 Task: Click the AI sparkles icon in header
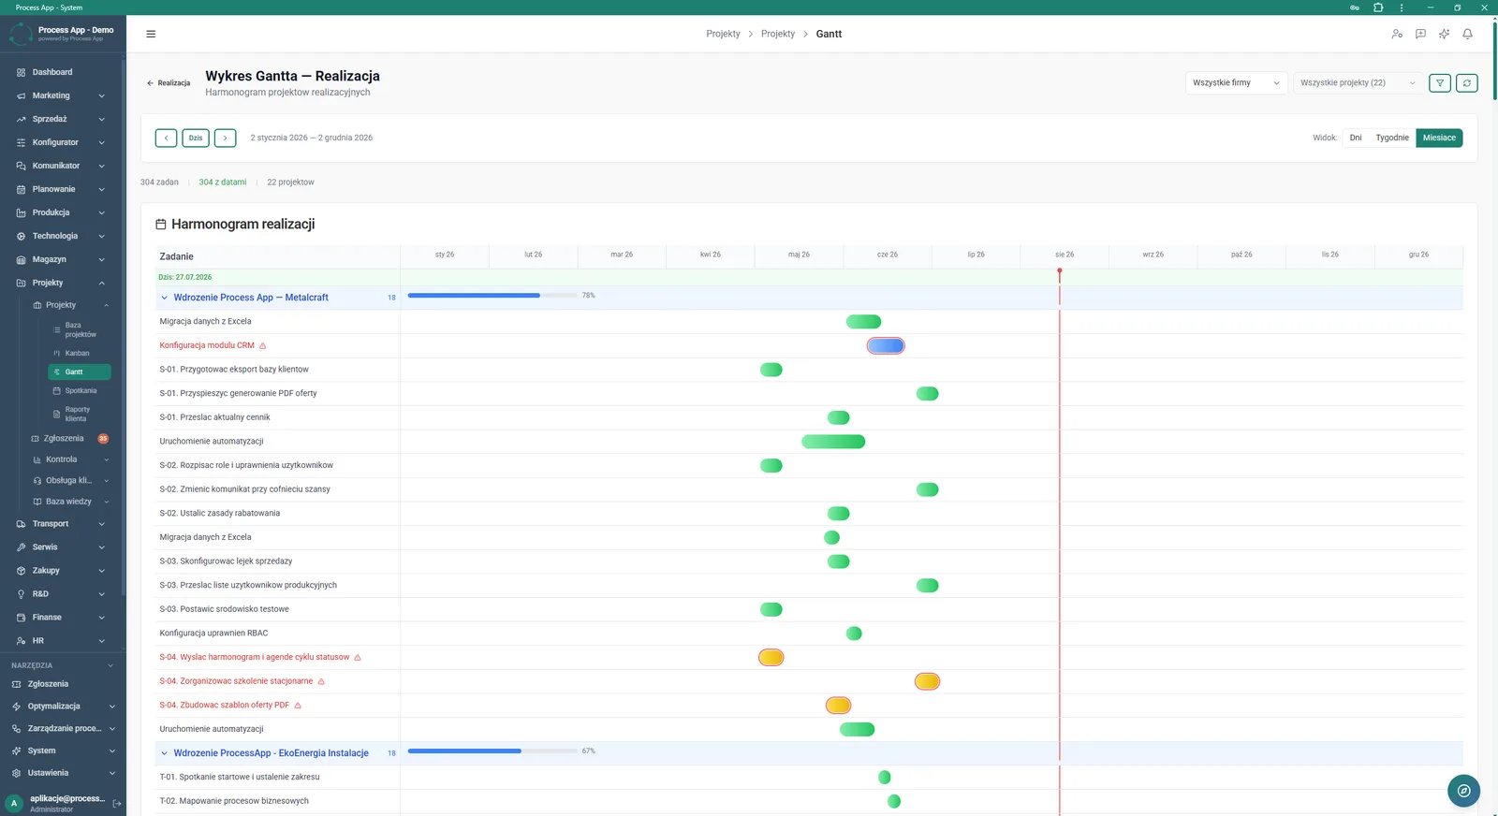coord(1444,34)
